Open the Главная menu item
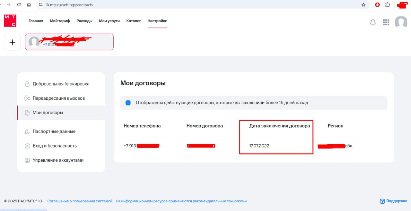Viewport: 411px width, 211px height. [36, 21]
